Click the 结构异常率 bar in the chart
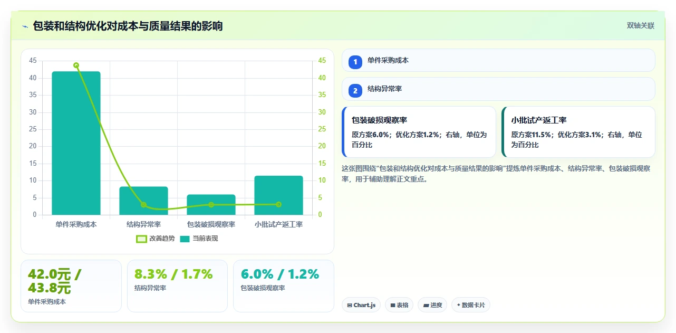Screen dimensions: 676x333 click(x=143, y=201)
